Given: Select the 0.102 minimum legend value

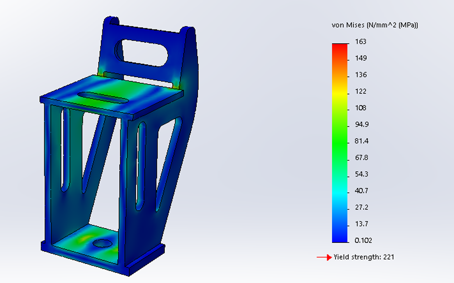Looking at the screenshot, I should 363,241.
